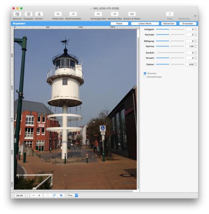Screen dimensions: 209x214
Task: Open the Pixel unit dropdown
Action: pyautogui.click(x=72, y=196)
